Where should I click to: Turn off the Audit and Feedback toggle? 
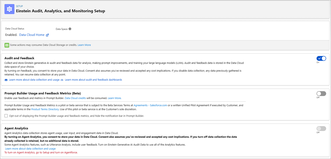pos(321,58)
